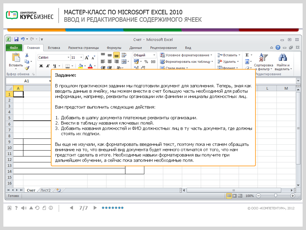
Task: Open the Вставить cells dropdown in ribbon
Action: tap(229, 55)
